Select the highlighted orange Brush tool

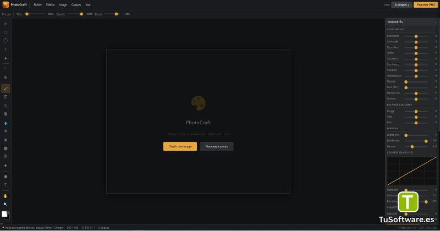(5, 89)
